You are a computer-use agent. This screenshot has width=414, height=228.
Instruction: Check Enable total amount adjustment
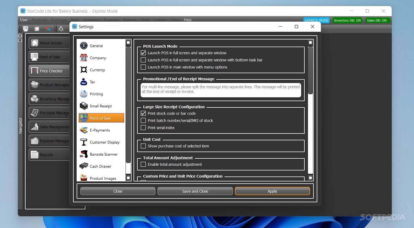pos(143,164)
